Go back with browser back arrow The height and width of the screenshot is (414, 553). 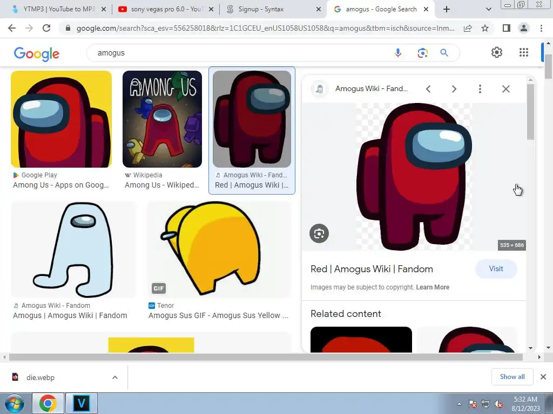tap(12, 28)
